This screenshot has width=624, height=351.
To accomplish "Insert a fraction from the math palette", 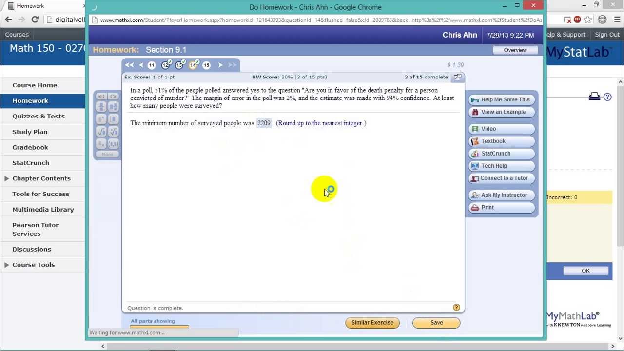I will pyautogui.click(x=101, y=107).
